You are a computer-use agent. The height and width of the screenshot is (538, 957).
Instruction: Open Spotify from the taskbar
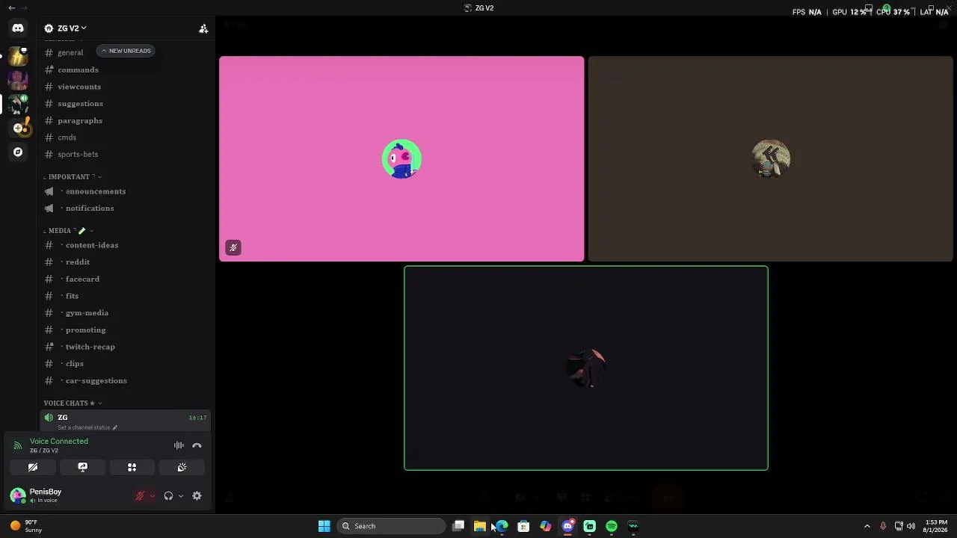coord(612,526)
